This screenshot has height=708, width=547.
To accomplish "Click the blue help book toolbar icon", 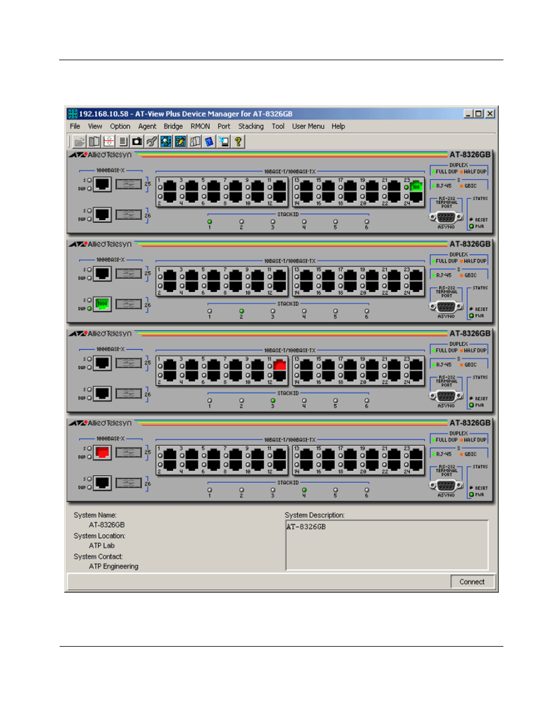I will [x=209, y=141].
